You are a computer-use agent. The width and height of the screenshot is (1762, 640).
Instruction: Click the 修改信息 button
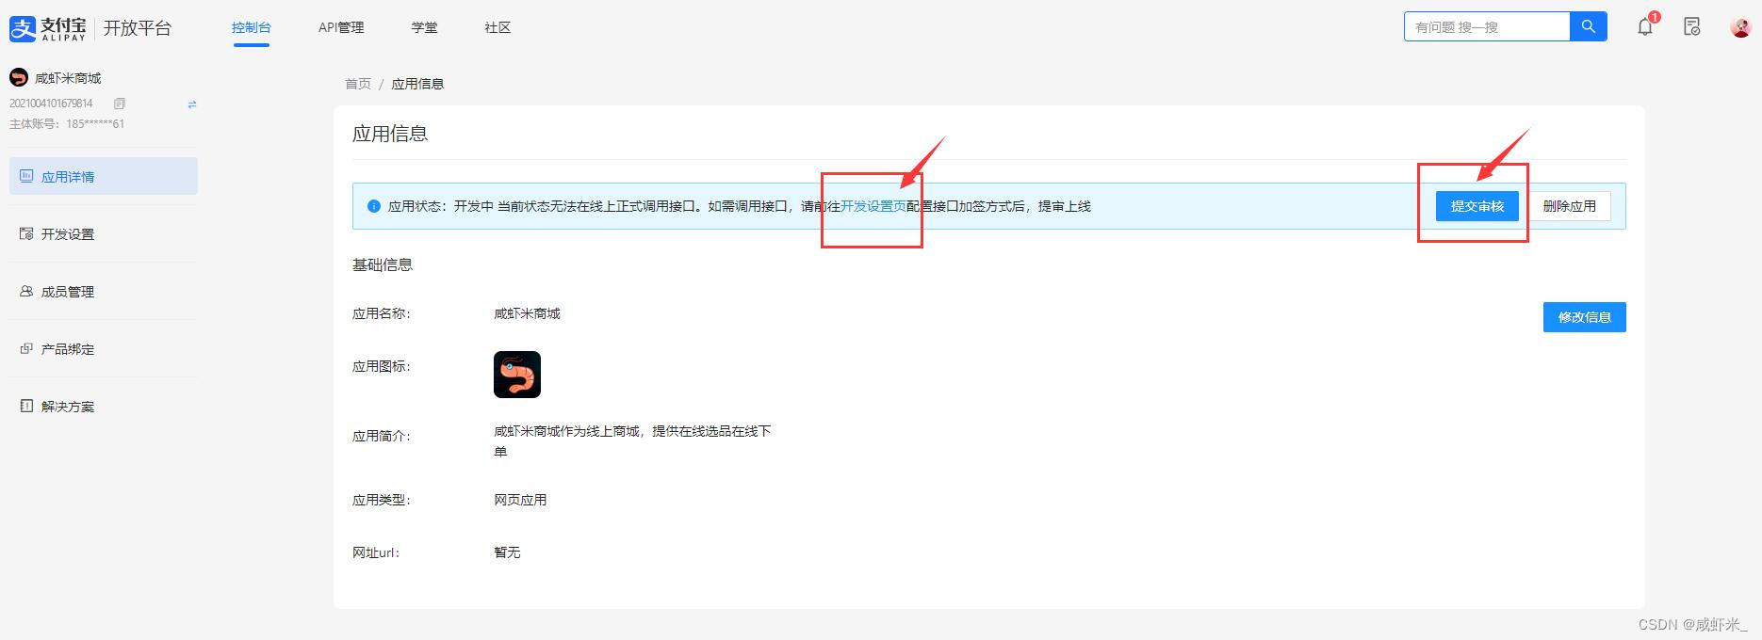pyautogui.click(x=1584, y=317)
